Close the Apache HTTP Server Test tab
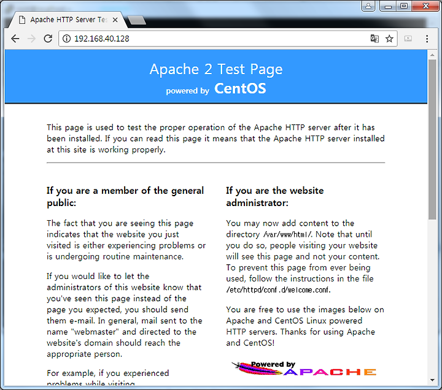The height and width of the screenshot is (390, 442). coord(115,20)
